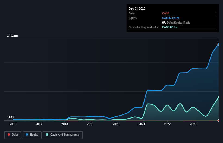
Task: Click the Equity row label in tooltip
Action: pos(133,18)
